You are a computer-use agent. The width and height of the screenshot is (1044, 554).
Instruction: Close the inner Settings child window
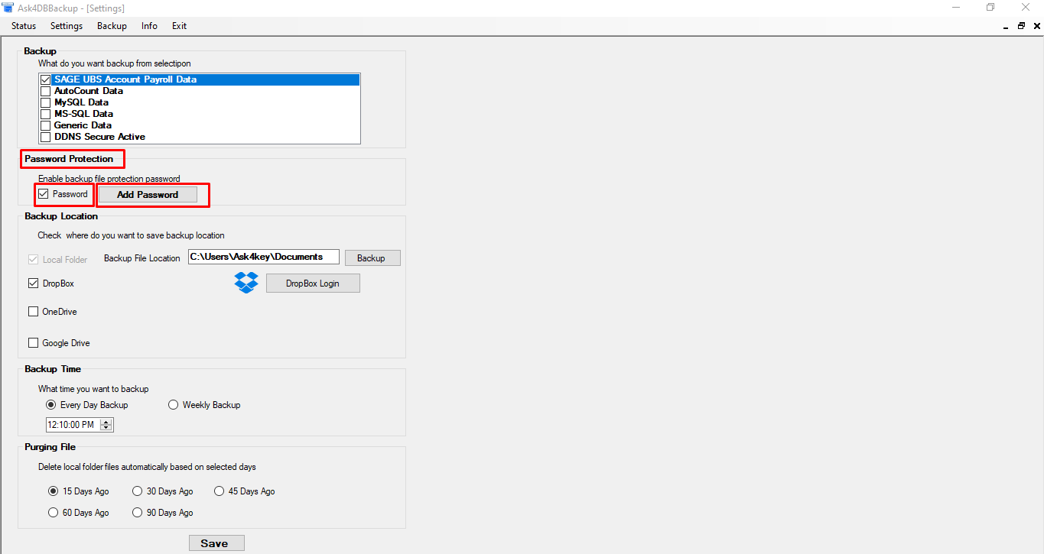point(1036,26)
